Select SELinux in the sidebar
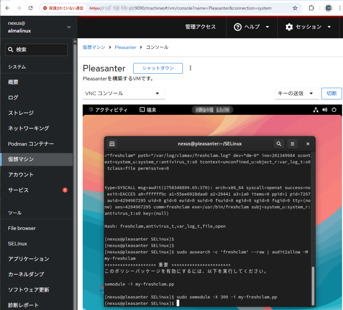This screenshot has height=310, width=343. (18, 243)
